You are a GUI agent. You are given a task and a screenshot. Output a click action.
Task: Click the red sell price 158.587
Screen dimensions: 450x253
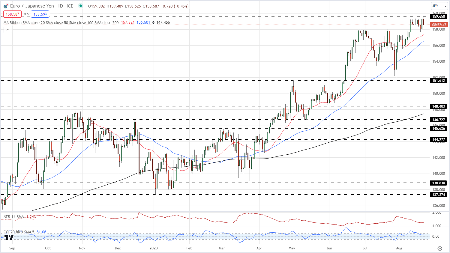(12, 14)
